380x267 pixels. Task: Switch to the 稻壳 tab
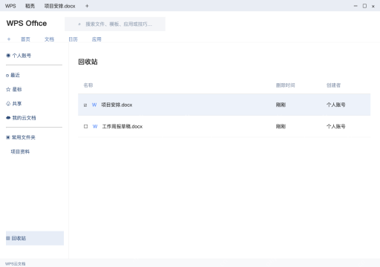30,6
